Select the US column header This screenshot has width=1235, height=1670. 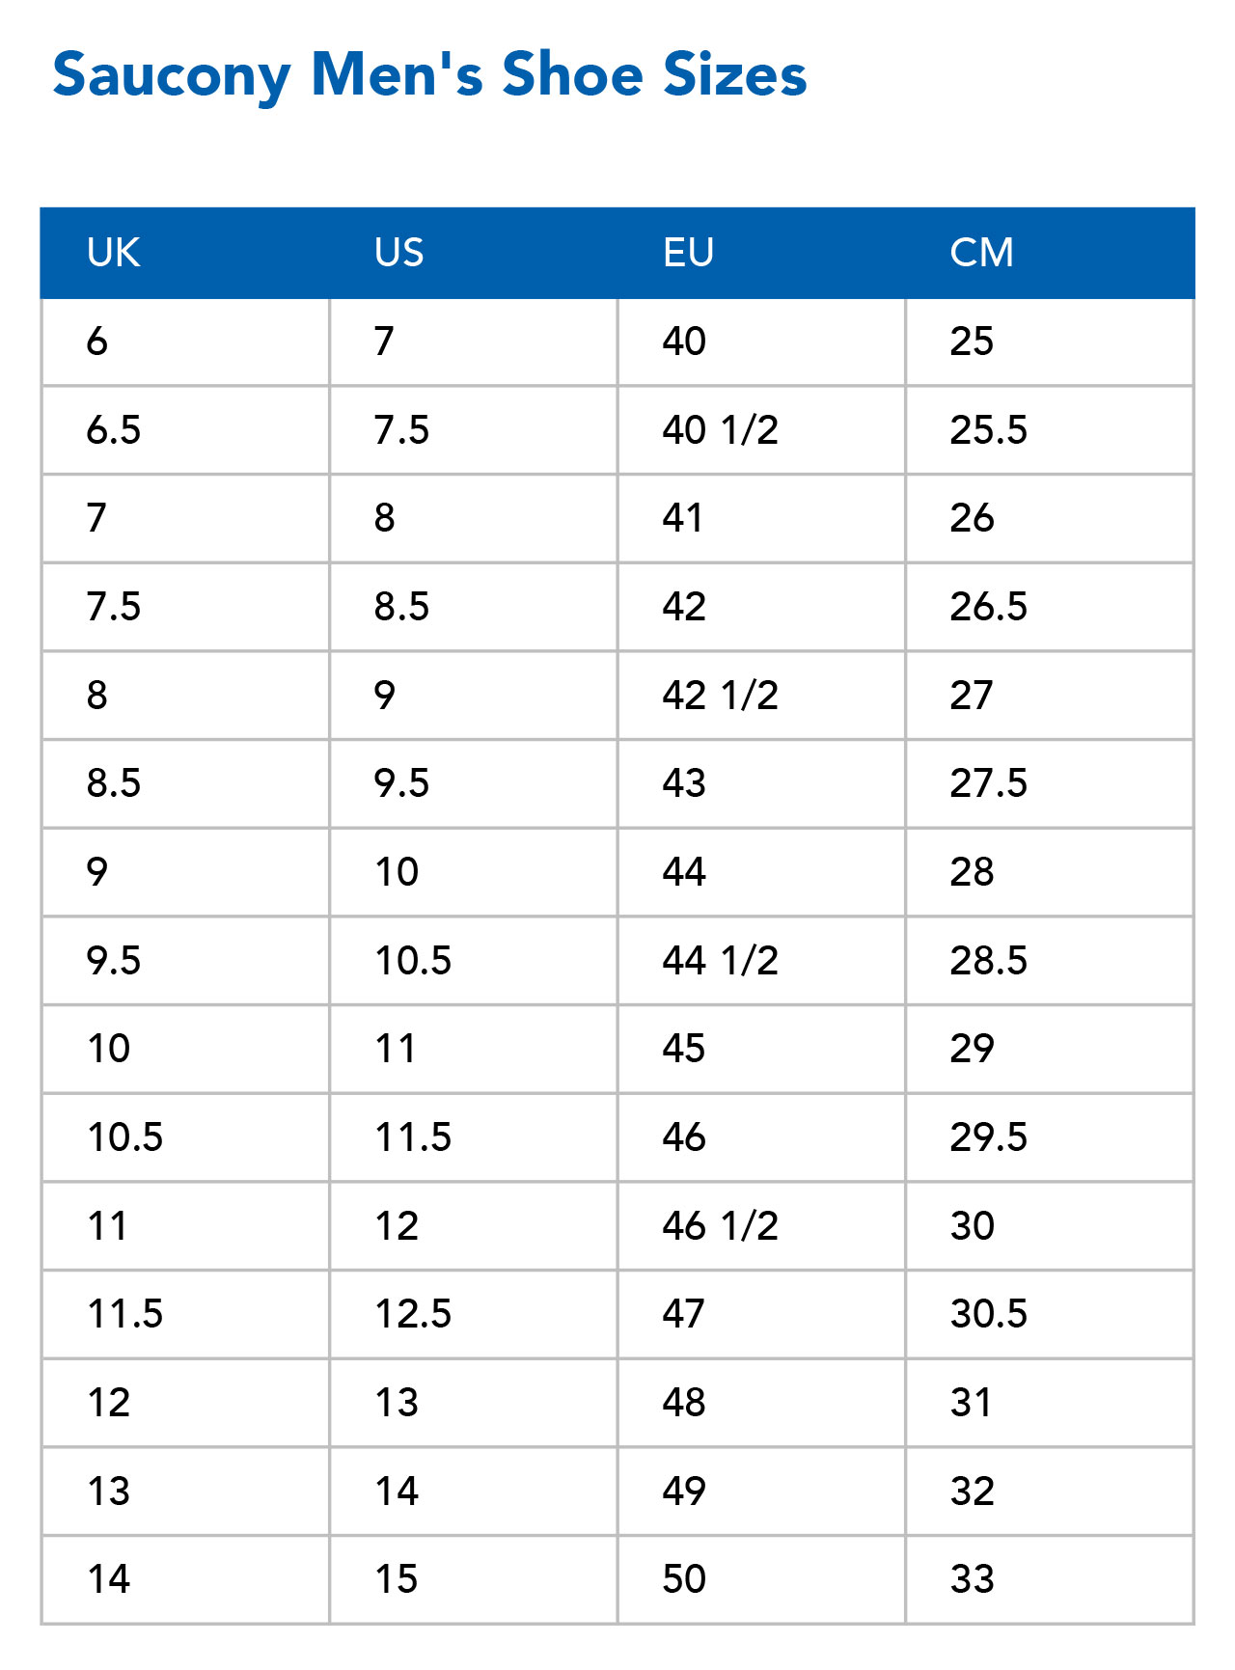(474, 253)
